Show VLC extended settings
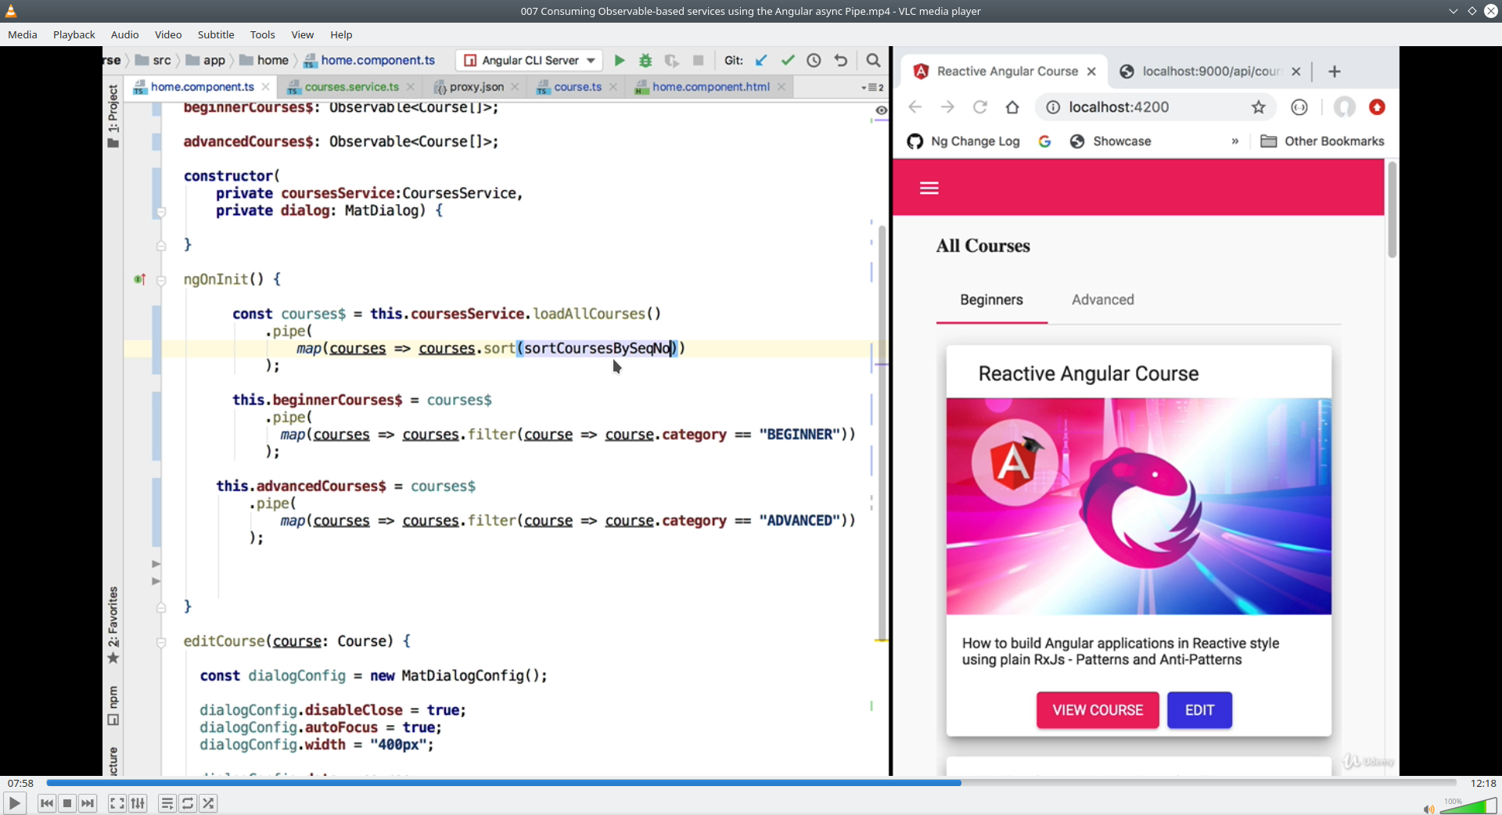This screenshot has width=1502, height=815. 138,803
